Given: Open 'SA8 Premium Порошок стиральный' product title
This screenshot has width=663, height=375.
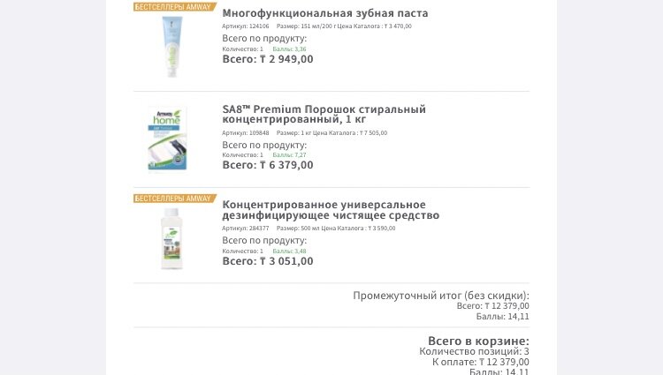Looking at the screenshot, I should coord(324,114).
